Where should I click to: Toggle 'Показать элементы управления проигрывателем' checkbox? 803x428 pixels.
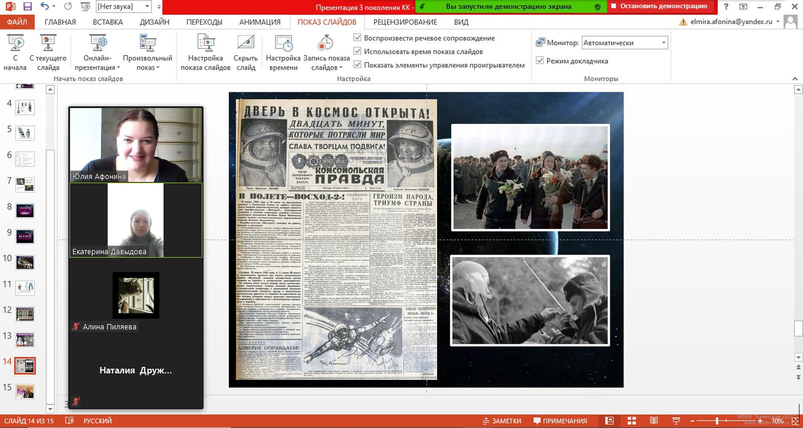pos(358,65)
